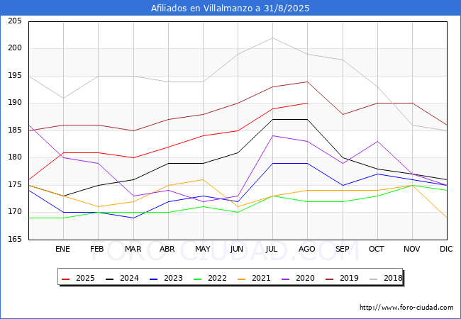Click the AGO month axis label

point(307,249)
